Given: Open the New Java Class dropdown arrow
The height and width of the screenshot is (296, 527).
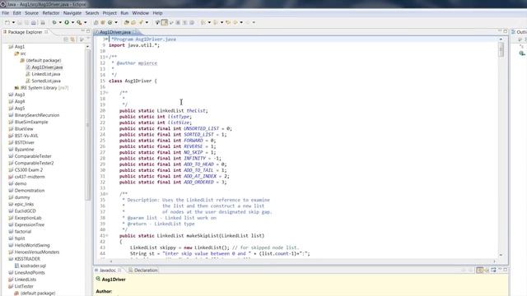Looking at the screenshot, I should pos(116,22).
